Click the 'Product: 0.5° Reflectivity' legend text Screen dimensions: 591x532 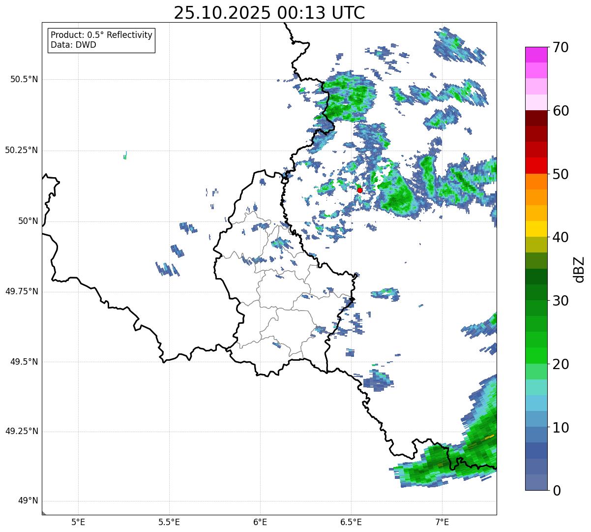tap(101, 35)
